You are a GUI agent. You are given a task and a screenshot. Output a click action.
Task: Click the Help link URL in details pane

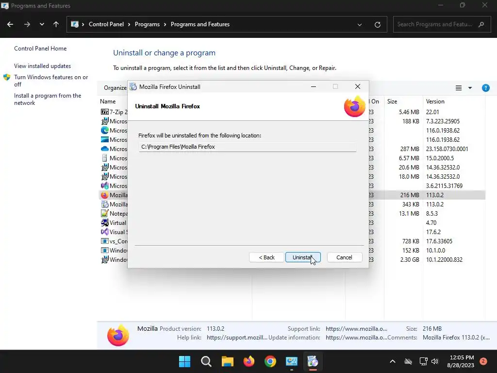pos(237,338)
